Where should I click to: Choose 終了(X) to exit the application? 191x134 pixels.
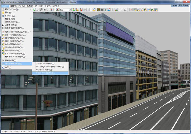click(x=17, y=67)
